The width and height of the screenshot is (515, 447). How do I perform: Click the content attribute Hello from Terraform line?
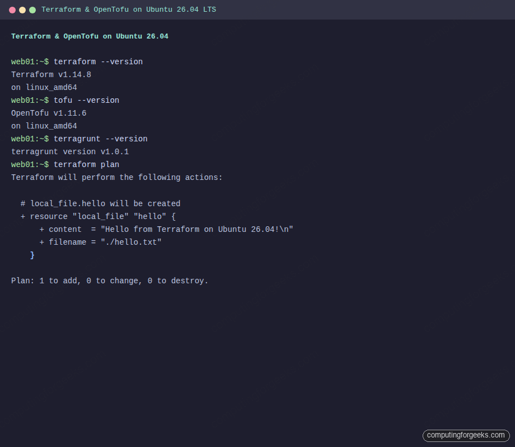point(165,229)
